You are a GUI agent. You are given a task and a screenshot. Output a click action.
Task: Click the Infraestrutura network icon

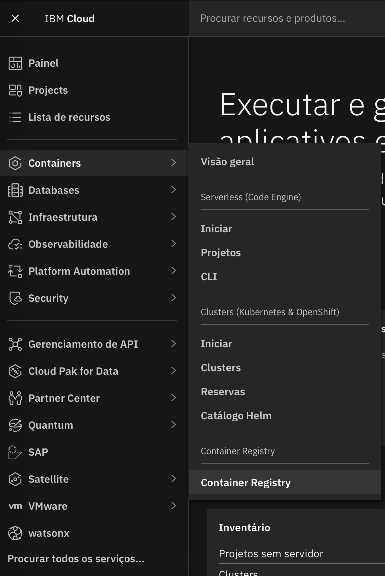[15, 217]
